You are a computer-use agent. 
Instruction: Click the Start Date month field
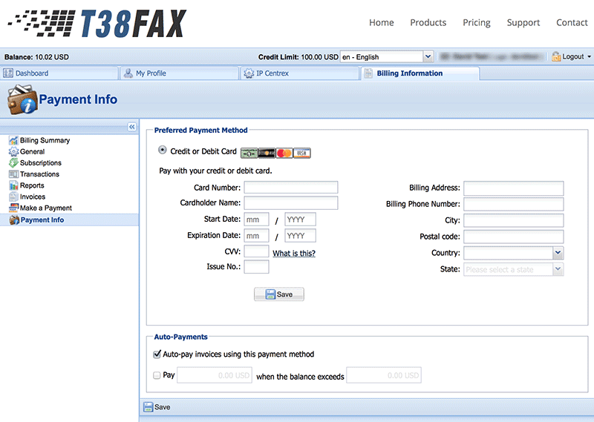[256, 219]
